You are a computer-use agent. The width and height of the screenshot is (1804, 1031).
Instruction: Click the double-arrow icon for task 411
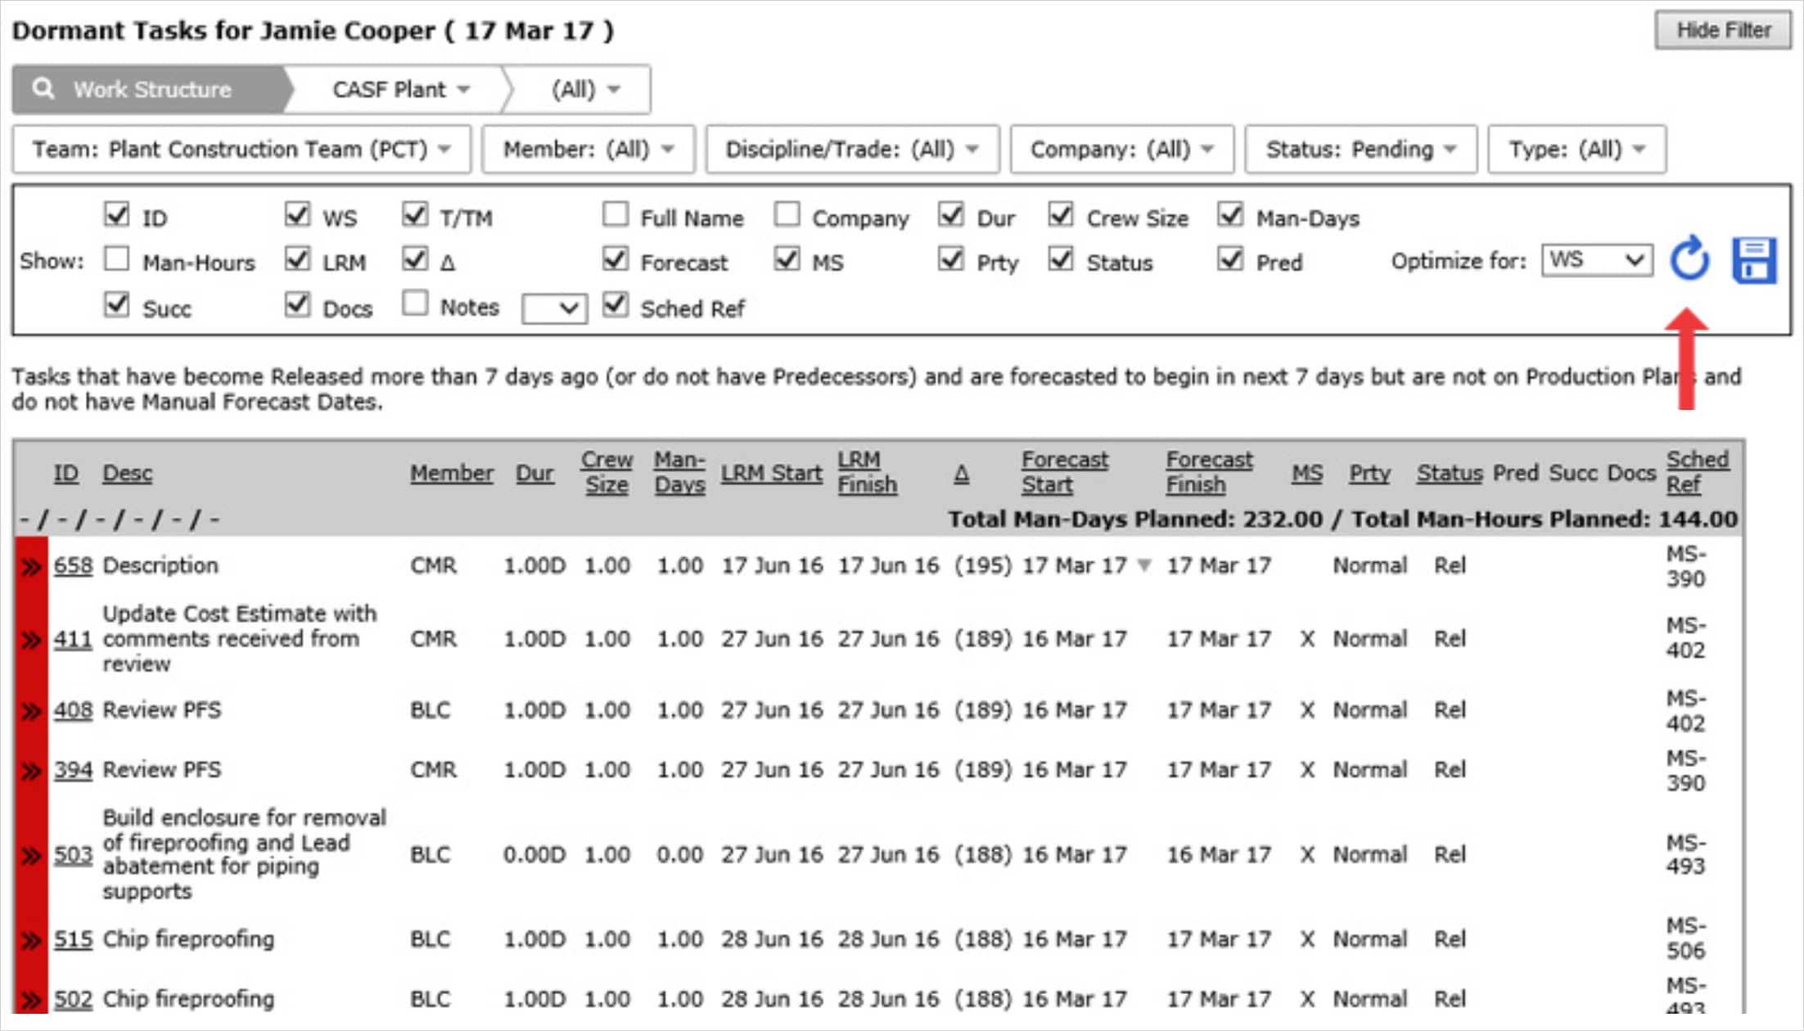(x=31, y=639)
